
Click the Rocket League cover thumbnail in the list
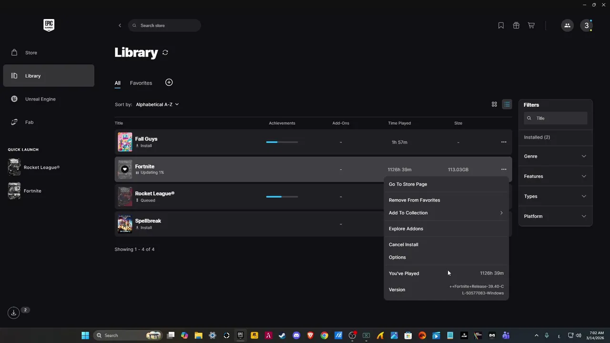[125, 197]
